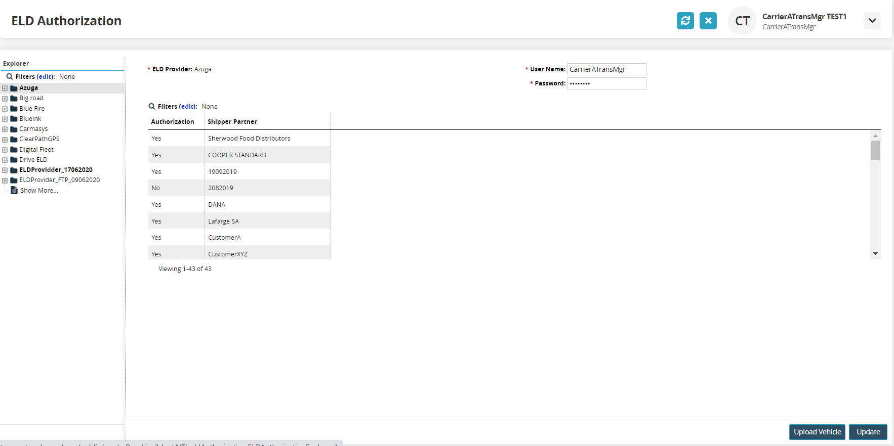This screenshot has width=894, height=446.
Task: Edit the Explorer filters via edit link
Action: (46, 77)
